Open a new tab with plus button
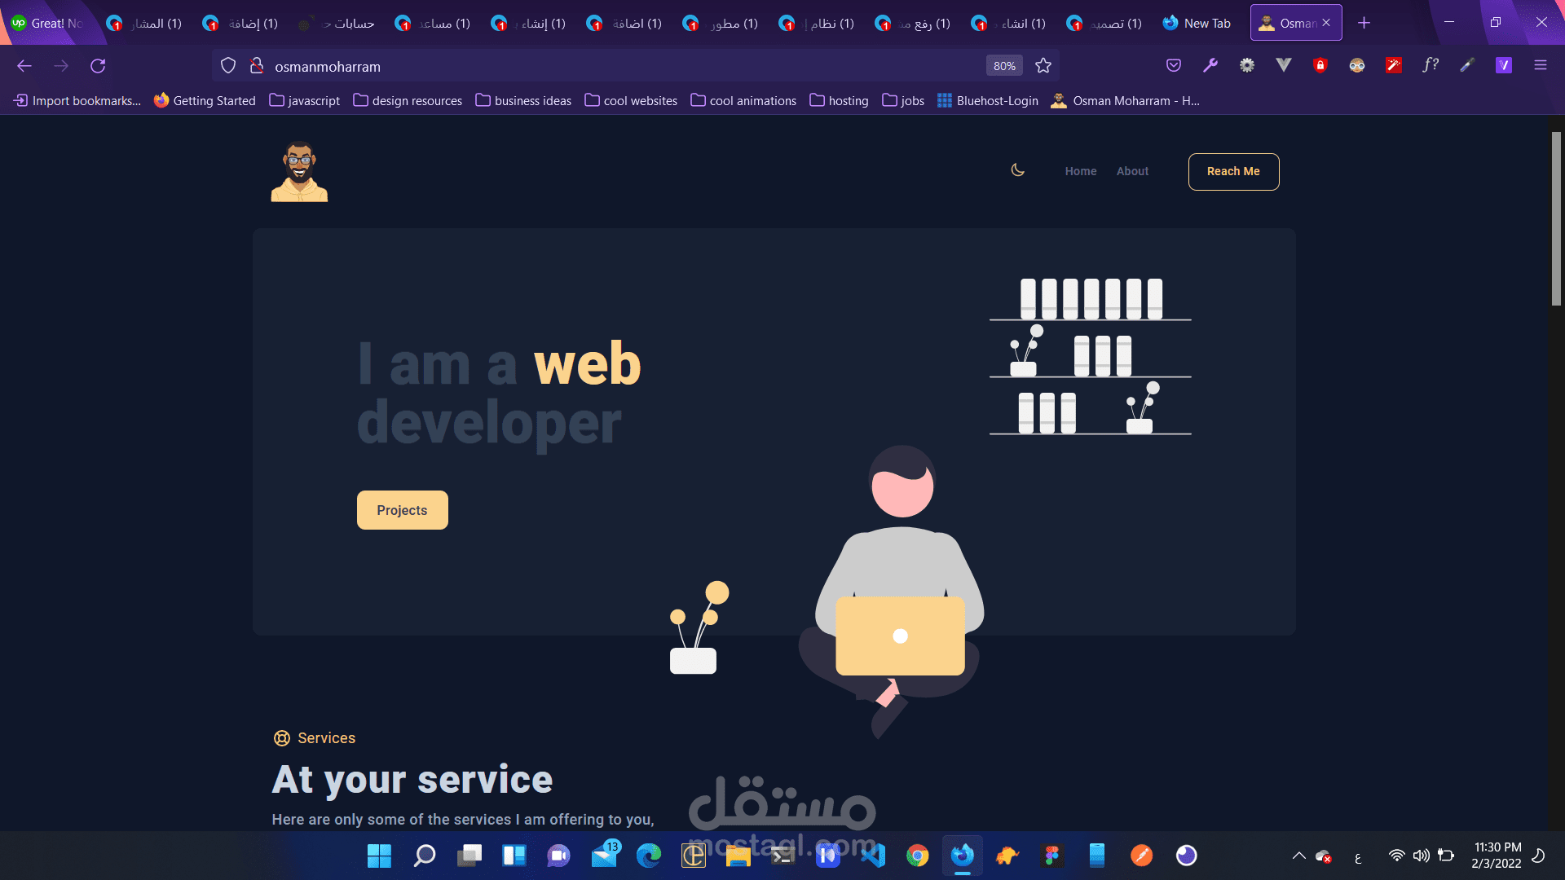This screenshot has height=880, width=1565. [x=1364, y=23]
